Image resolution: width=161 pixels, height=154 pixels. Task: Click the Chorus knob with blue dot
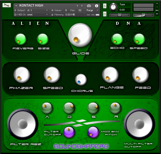click(x=81, y=80)
